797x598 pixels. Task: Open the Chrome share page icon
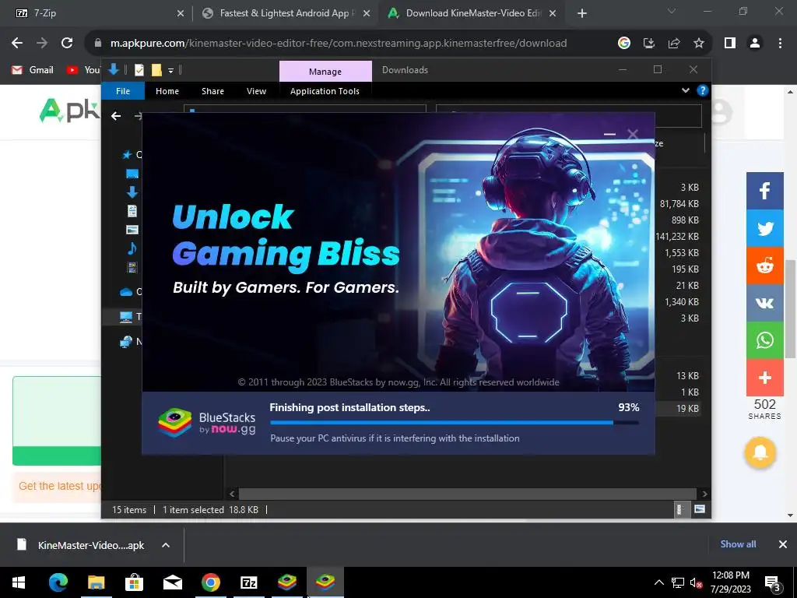pos(674,44)
